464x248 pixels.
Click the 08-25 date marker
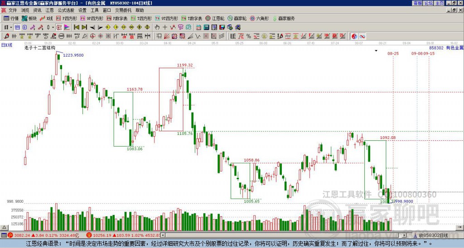tap(393, 53)
